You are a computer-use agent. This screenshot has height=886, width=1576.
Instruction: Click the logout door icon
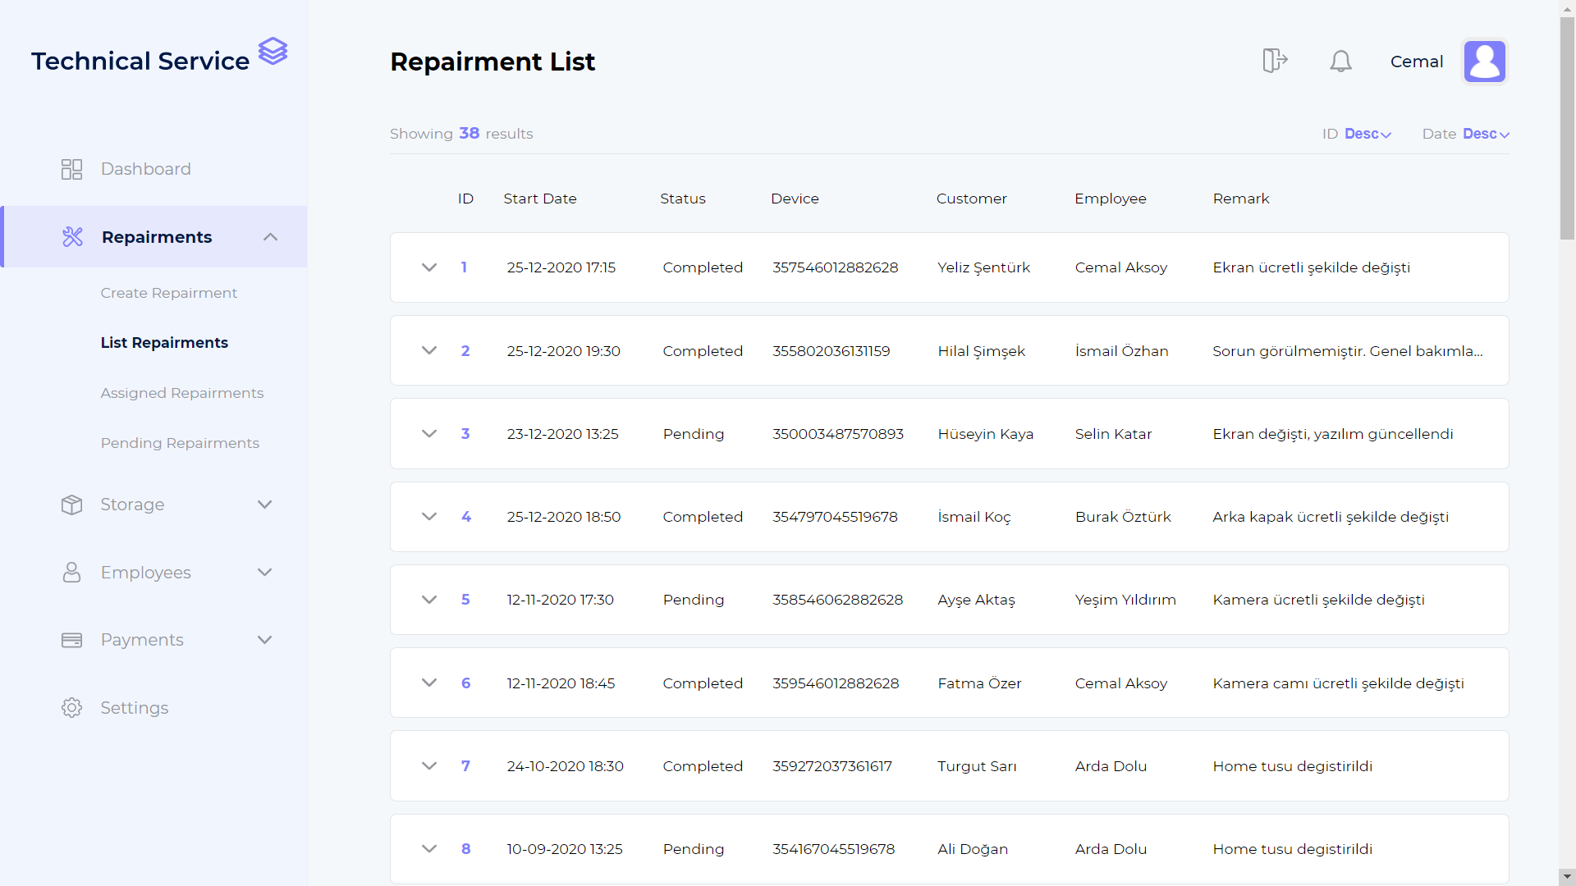click(1275, 61)
